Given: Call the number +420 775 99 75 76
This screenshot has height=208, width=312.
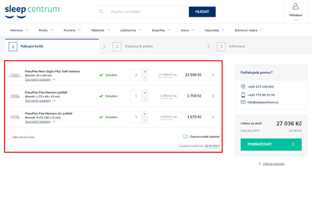Looking at the screenshot, I should point(261,95).
